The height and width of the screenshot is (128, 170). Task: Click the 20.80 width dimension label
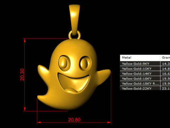[74, 120]
